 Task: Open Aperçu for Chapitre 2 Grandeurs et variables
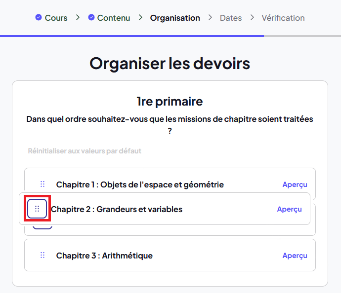point(289,209)
